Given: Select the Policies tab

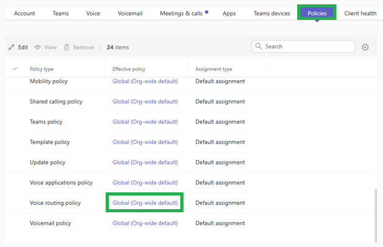Looking at the screenshot, I should point(317,13).
